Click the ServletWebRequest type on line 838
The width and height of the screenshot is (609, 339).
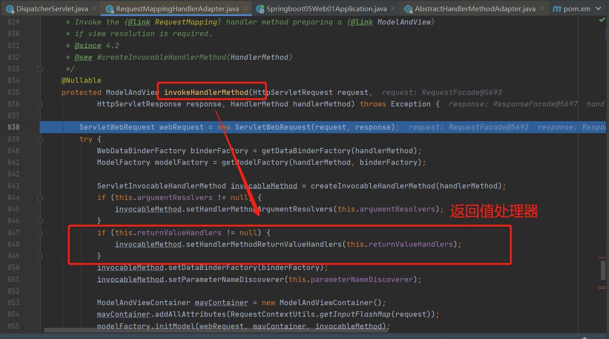pyautogui.click(x=117, y=127)
